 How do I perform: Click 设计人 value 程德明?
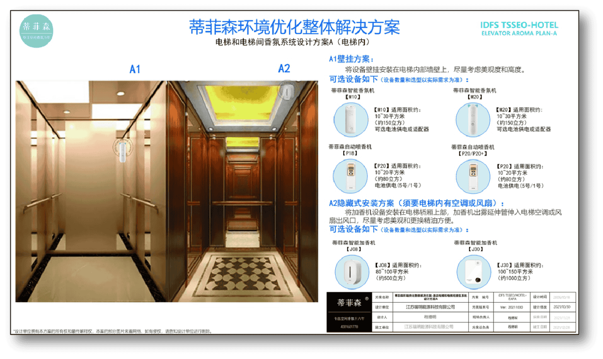point(430,317)
